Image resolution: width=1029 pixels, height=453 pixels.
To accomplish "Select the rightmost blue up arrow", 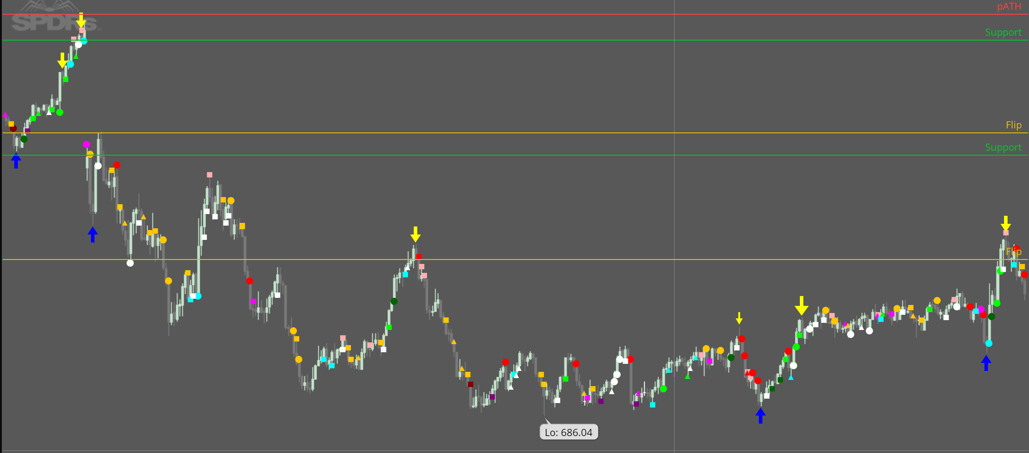I will pyautogui.click(x=986, y=362).
